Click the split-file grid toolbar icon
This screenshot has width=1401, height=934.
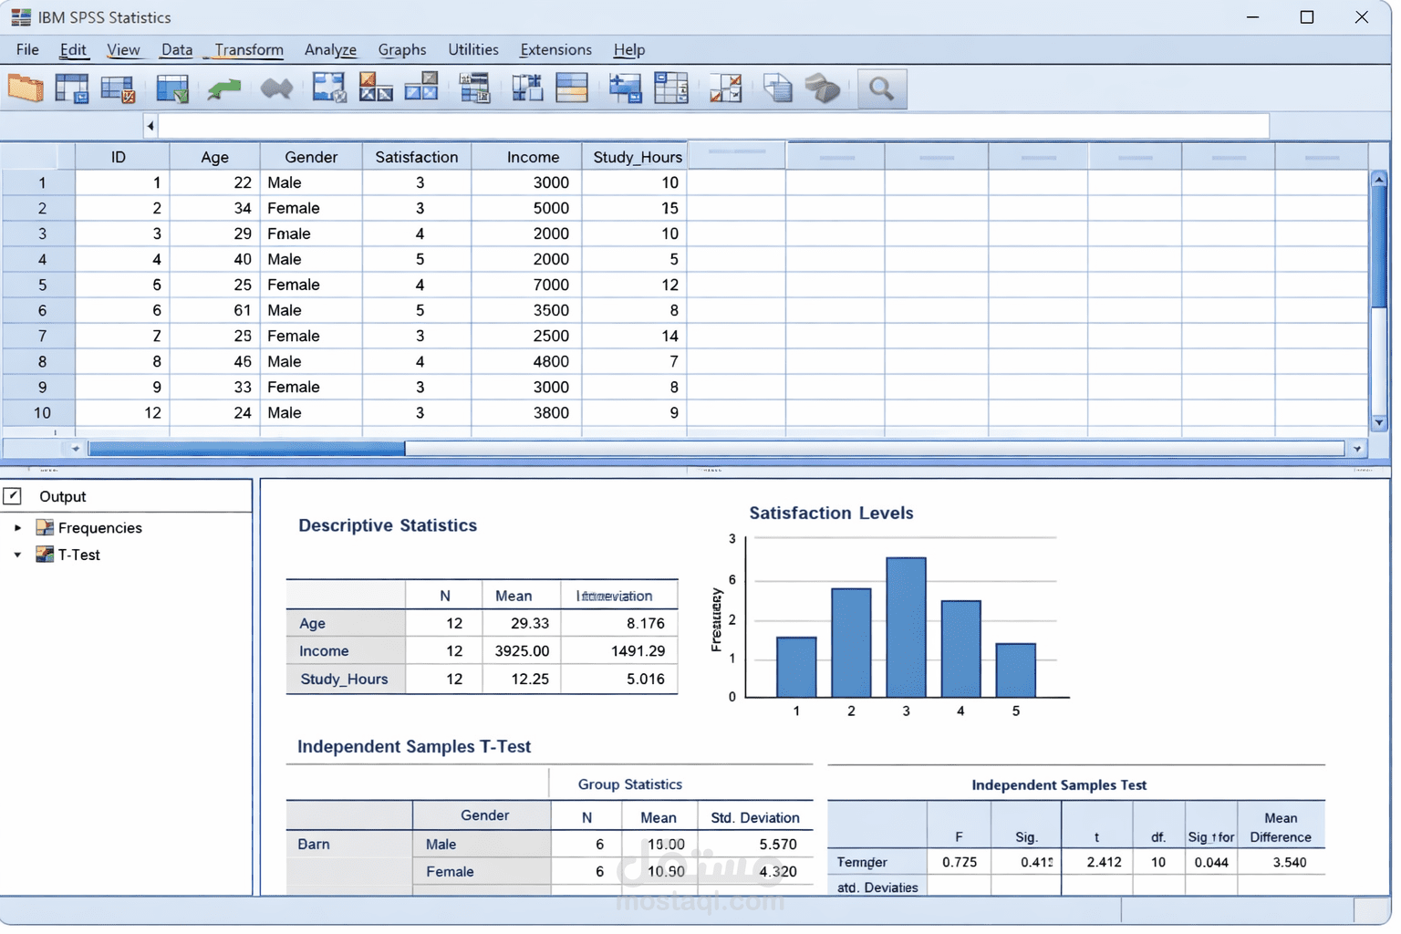(x=527, y=88)
